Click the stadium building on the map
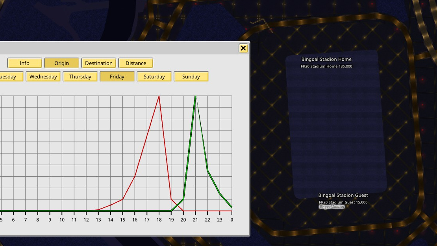The image size is (437, 246). point(336,124)
